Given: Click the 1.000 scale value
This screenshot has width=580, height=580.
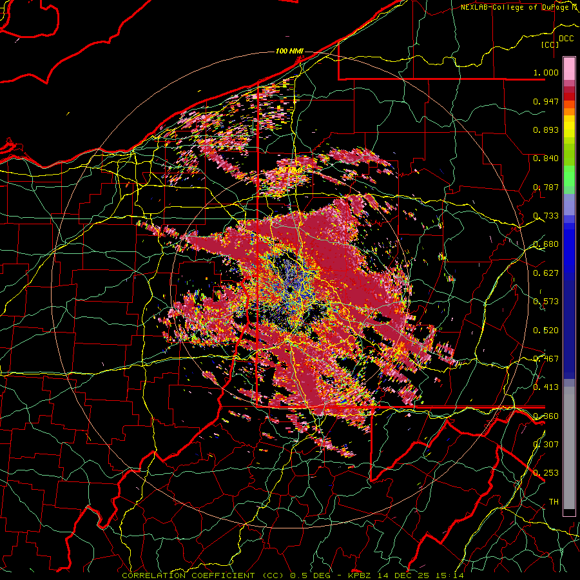Looking at the screenshot, I should [546, 72].
